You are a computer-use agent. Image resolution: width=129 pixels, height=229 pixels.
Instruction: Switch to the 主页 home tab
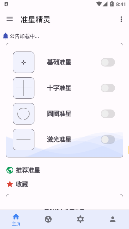pyautogui.click(x=16, y=219)
